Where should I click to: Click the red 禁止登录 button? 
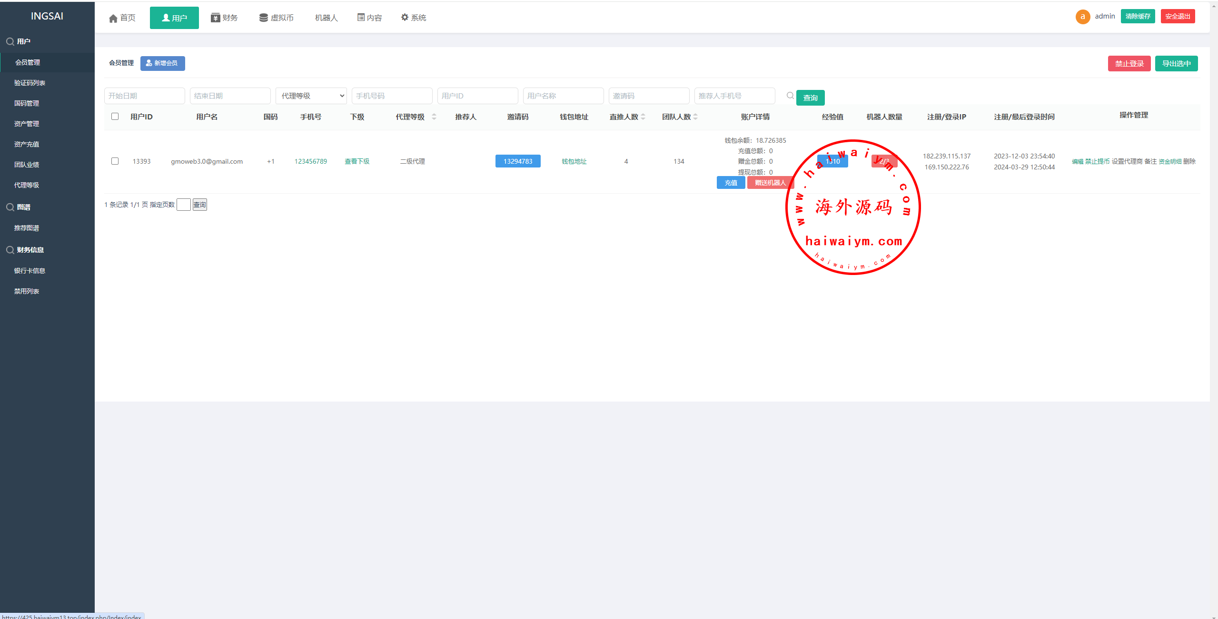(1129, 63)
